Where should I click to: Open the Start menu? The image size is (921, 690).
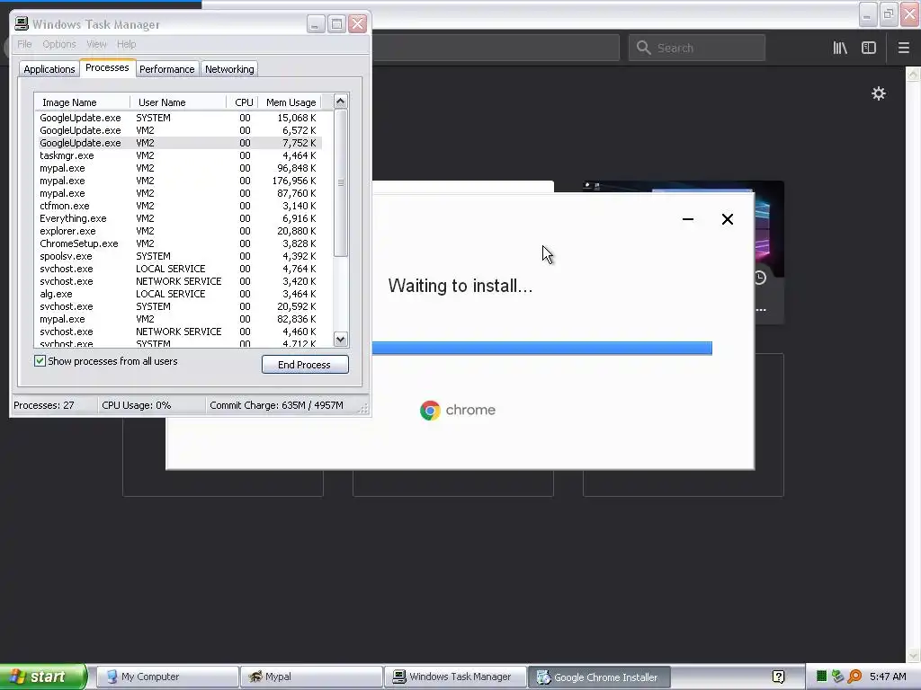click(42, 677)
